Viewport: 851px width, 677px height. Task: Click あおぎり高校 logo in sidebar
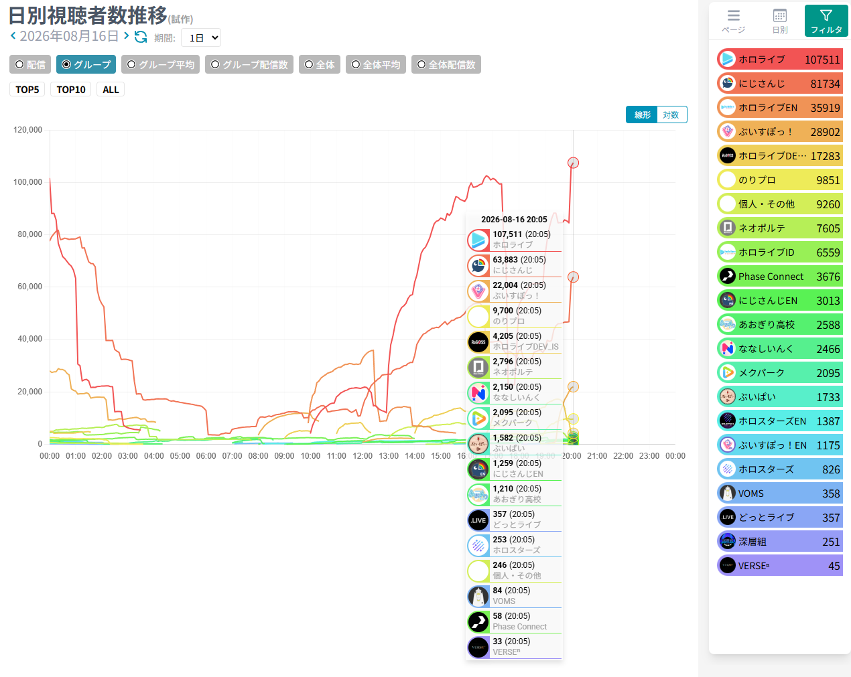click(727, 325)
